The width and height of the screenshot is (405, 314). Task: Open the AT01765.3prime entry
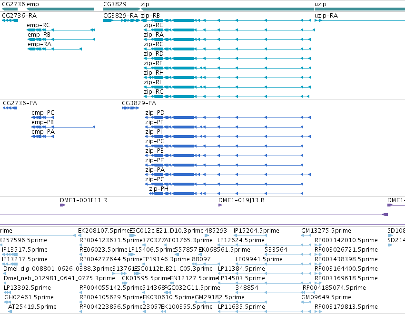tap(188, 240)
